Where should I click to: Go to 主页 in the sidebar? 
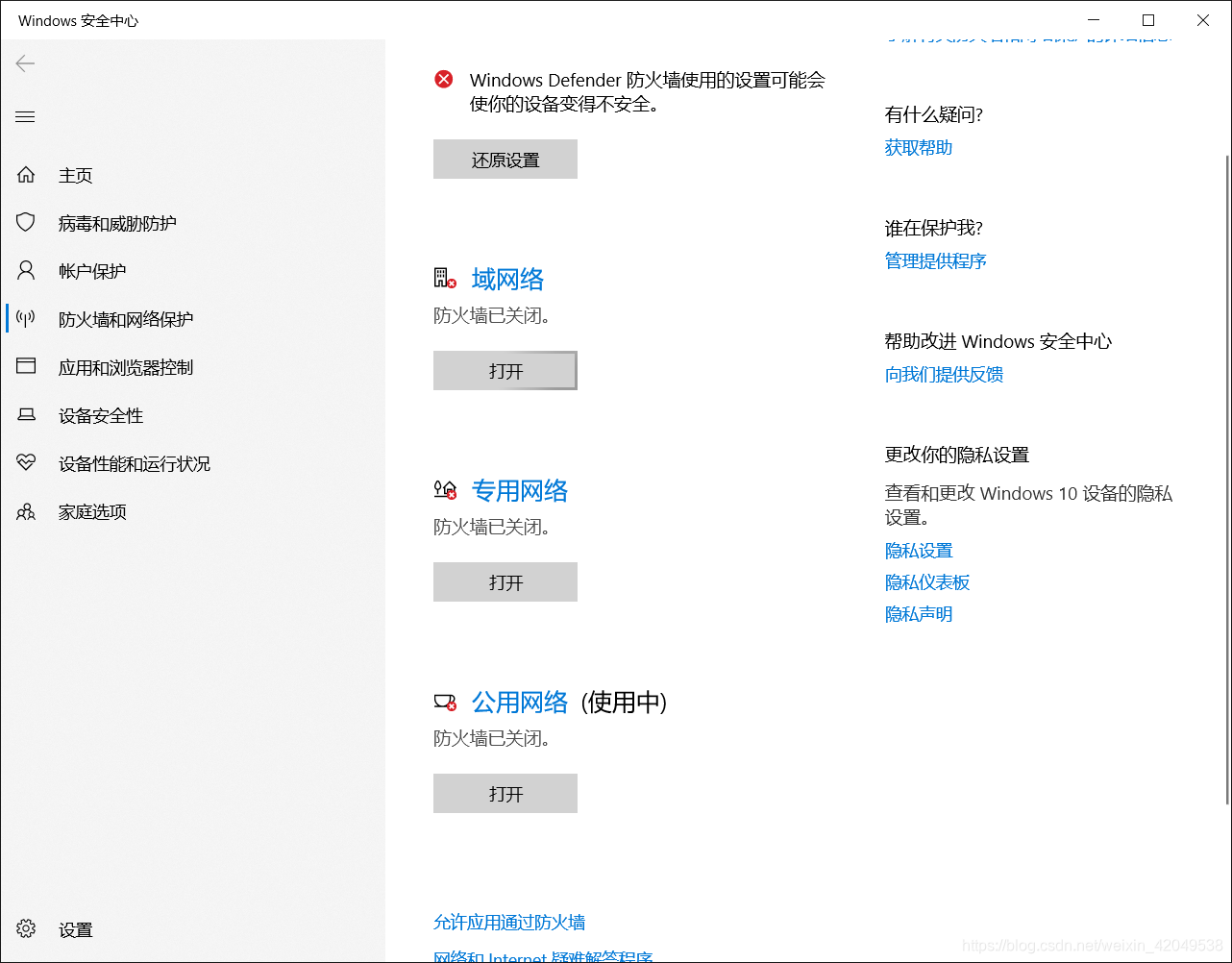(76, 175)
